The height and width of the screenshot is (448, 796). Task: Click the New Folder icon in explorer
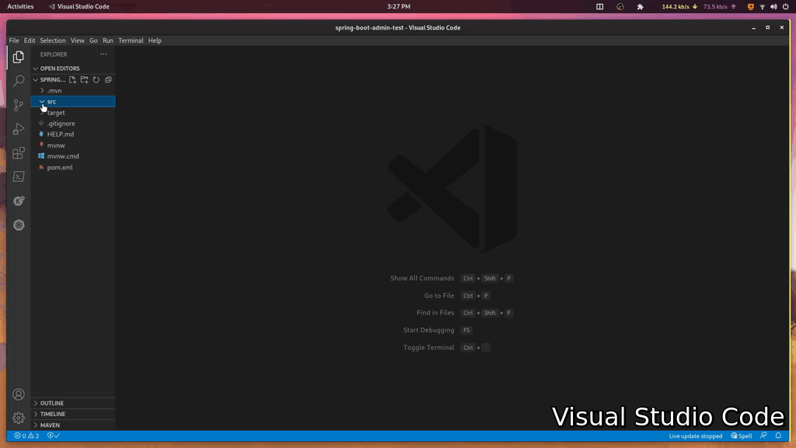point(85,79)
